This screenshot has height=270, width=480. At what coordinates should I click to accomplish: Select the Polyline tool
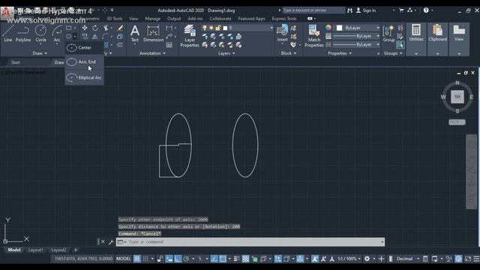pos(23,33)
